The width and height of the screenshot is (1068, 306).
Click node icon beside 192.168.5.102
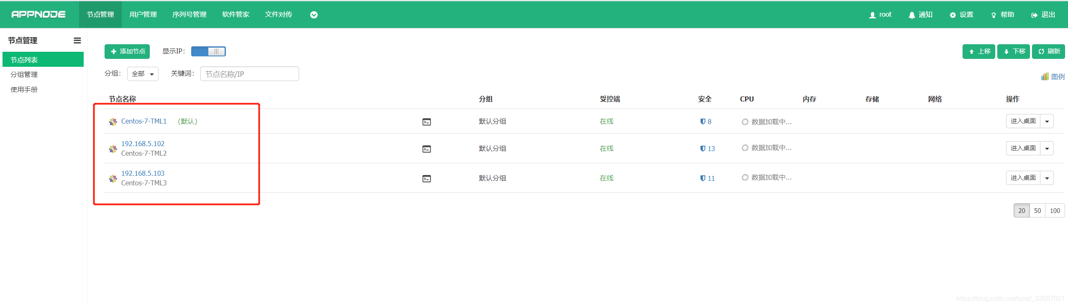click(x=113, y=149)
